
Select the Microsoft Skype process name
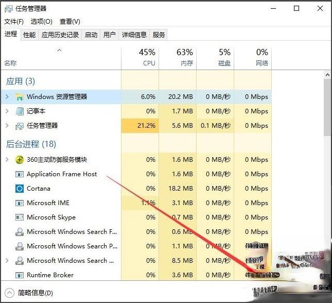51,217
